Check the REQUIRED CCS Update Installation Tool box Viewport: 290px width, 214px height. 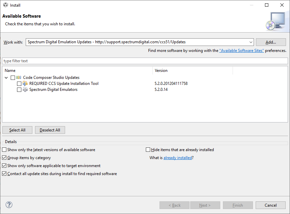(x=19, y=84)
